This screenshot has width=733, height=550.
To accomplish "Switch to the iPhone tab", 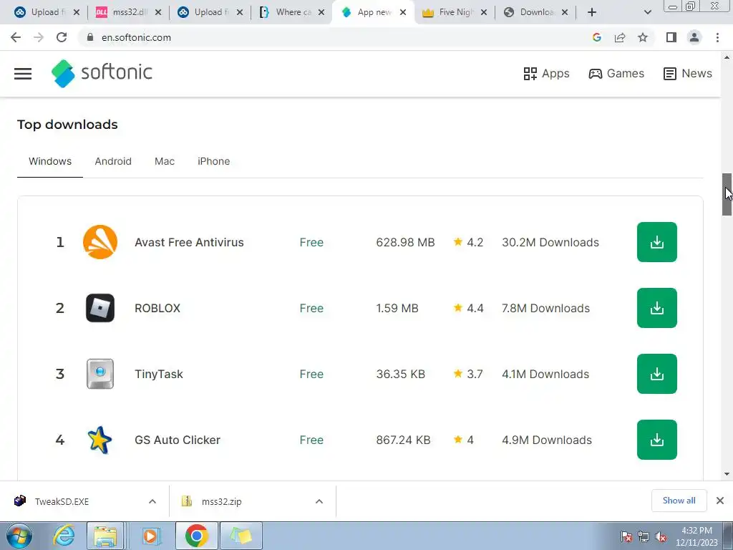I will [x=213, y=161].
